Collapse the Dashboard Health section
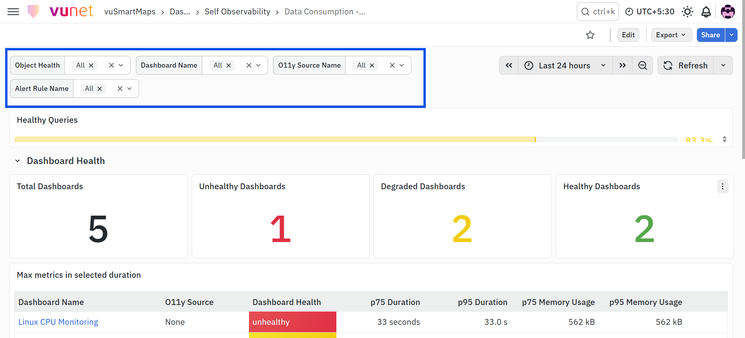 [x=17, y=161]
